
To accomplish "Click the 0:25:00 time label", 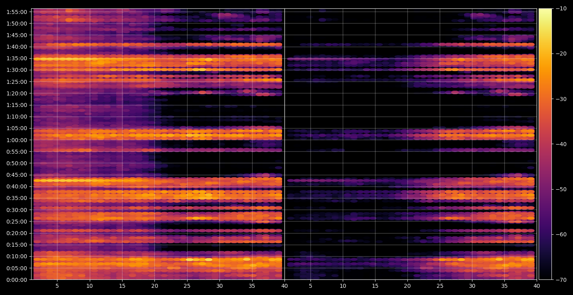I will click(17, 222).
